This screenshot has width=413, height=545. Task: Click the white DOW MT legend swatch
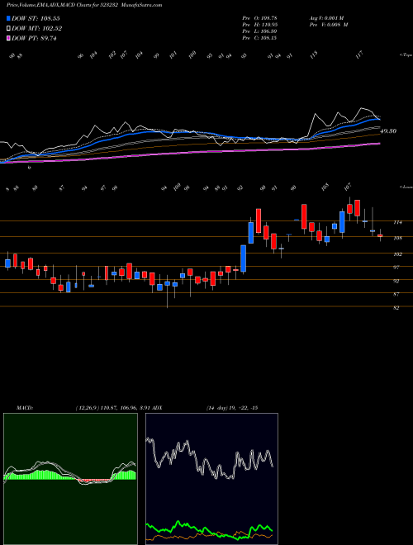tap(9, 29)
